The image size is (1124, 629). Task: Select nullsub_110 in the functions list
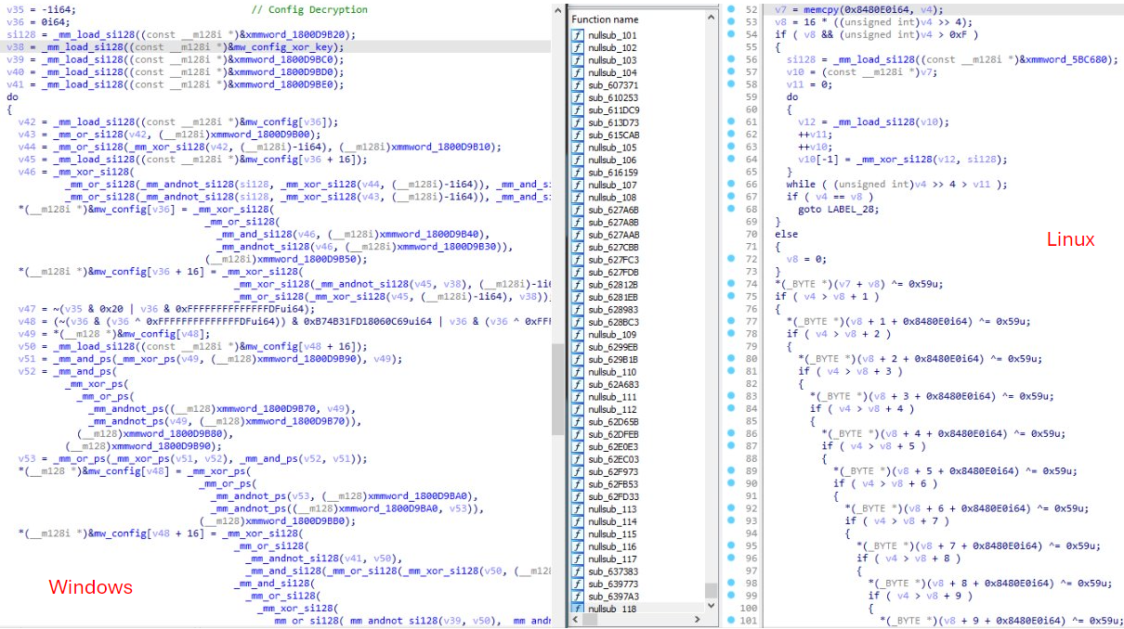coord(612,372)
